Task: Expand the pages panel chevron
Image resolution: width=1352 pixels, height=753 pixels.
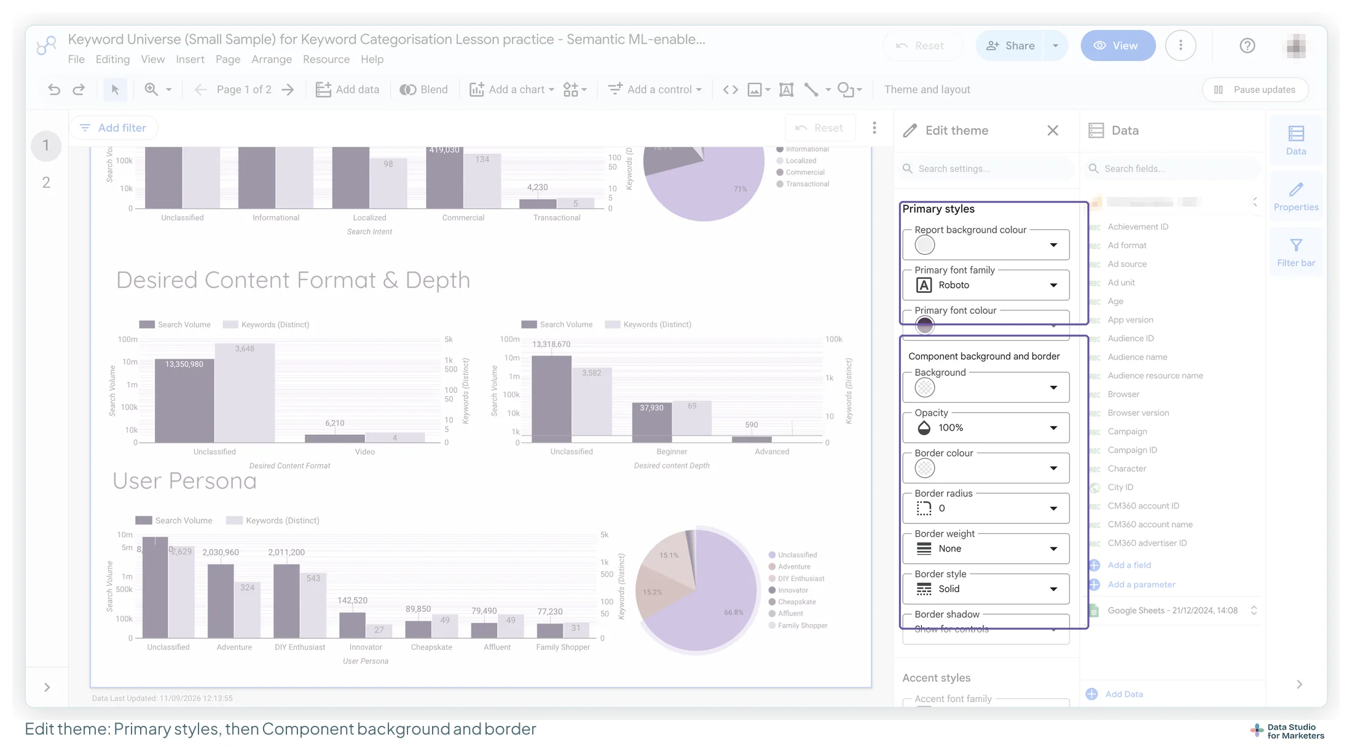Action: [x=47, y=687]
